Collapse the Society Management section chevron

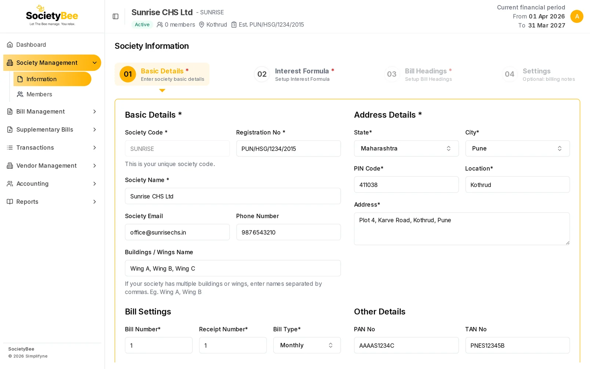[95, 63]
